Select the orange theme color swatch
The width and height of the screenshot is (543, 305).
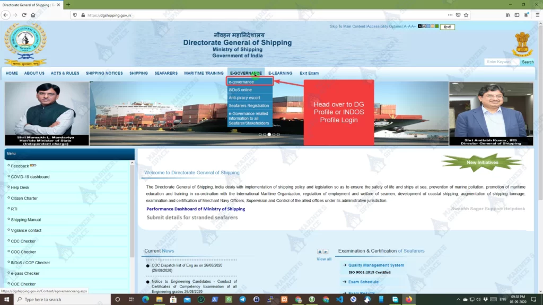[432, 26]
